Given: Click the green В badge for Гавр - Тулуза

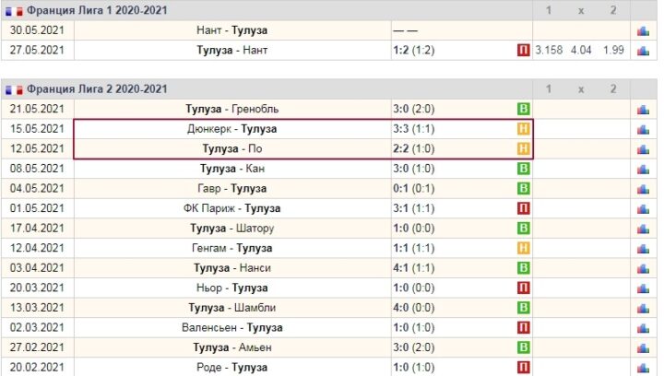Looking at the screenshot, I should 524,189.
